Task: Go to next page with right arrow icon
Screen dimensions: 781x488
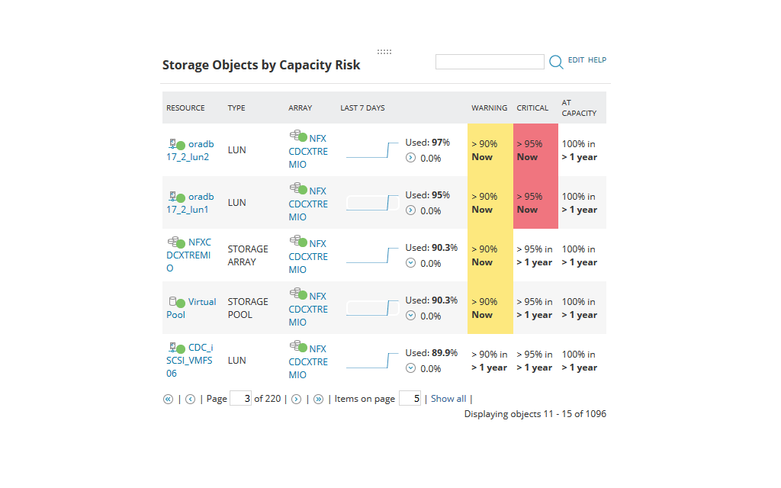Action: 296,398
